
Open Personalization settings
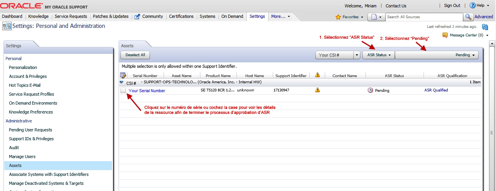[x=23, y=67]
